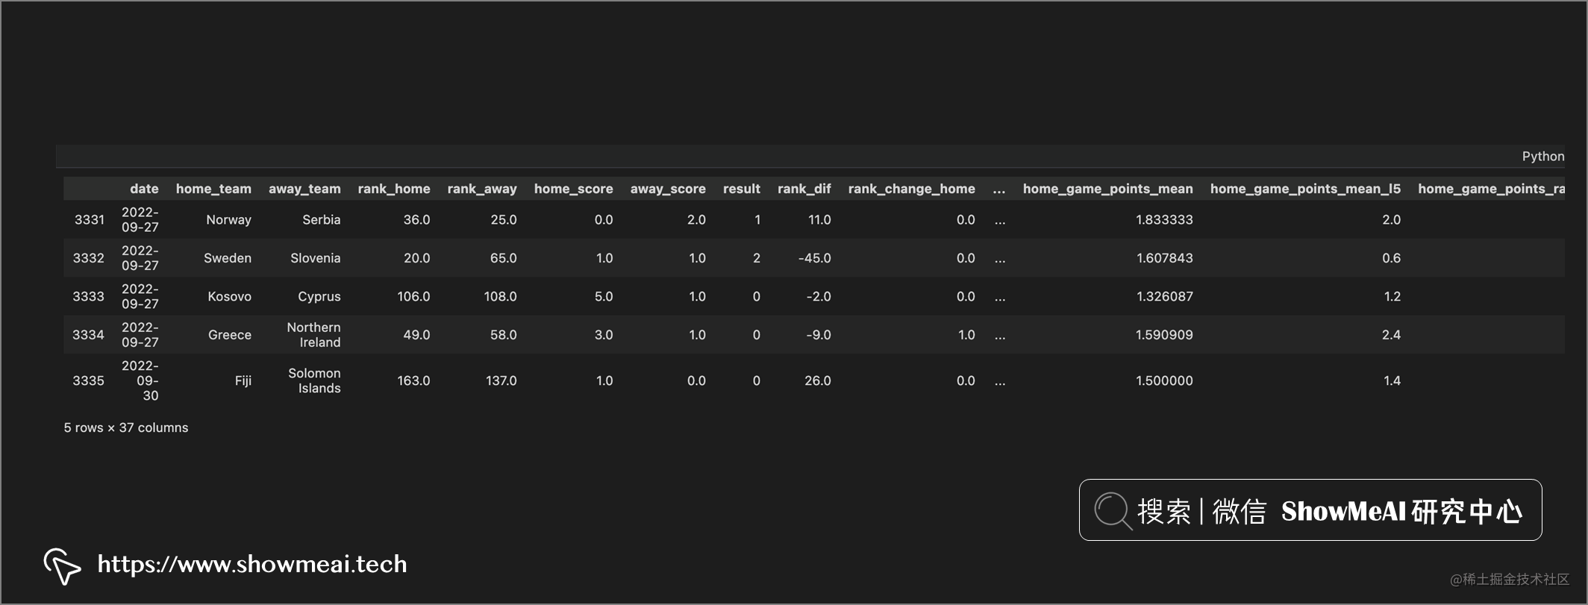Click the away_score value 2.0

tap(696, 219)
